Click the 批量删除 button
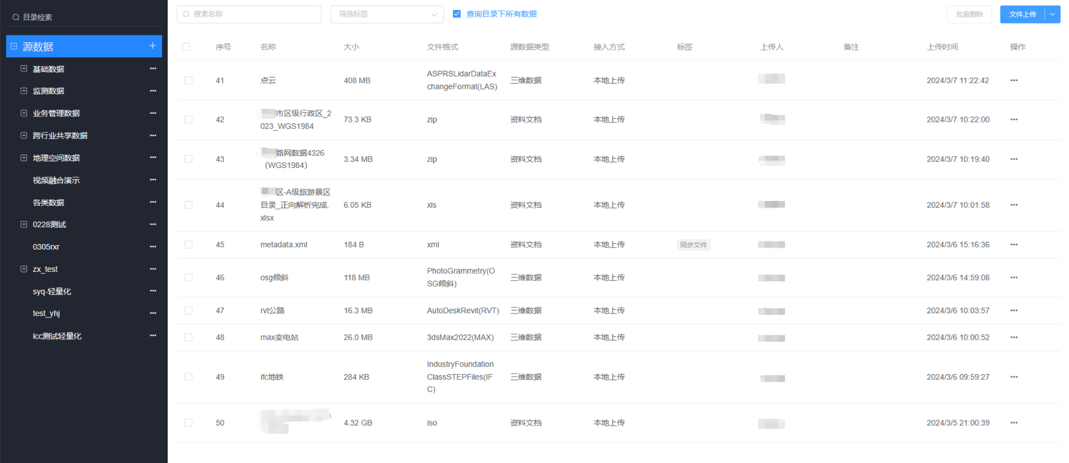The width and height of the screenshot is (1069, 463). (969, 14)
